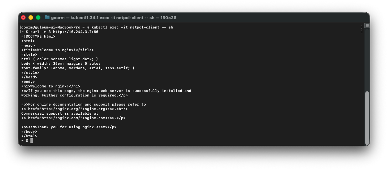Click the folder proxy icon in the title bar
388x170 pixels.
tap(47, 17)
